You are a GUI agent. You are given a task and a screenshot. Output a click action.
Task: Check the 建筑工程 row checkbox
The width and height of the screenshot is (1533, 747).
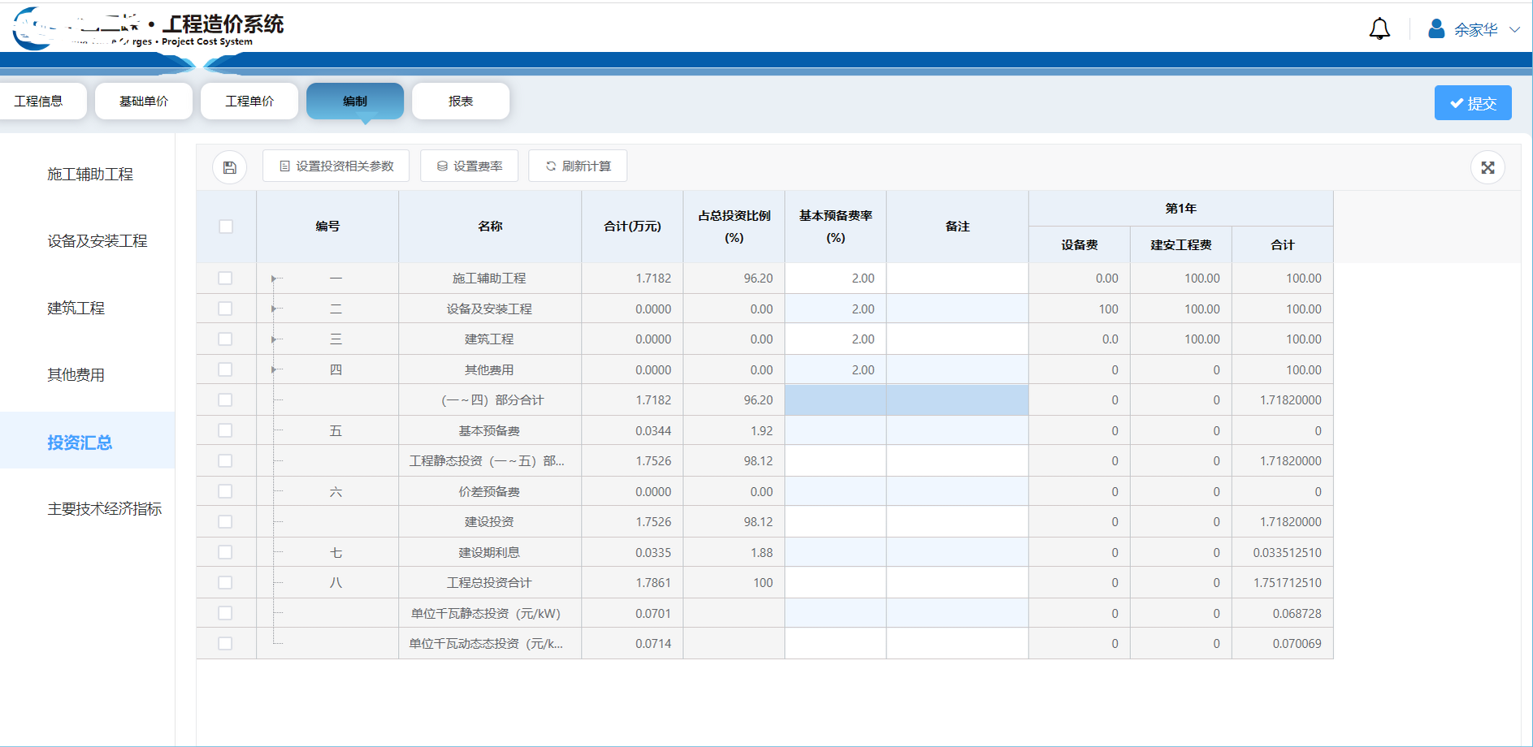(226, 339)
